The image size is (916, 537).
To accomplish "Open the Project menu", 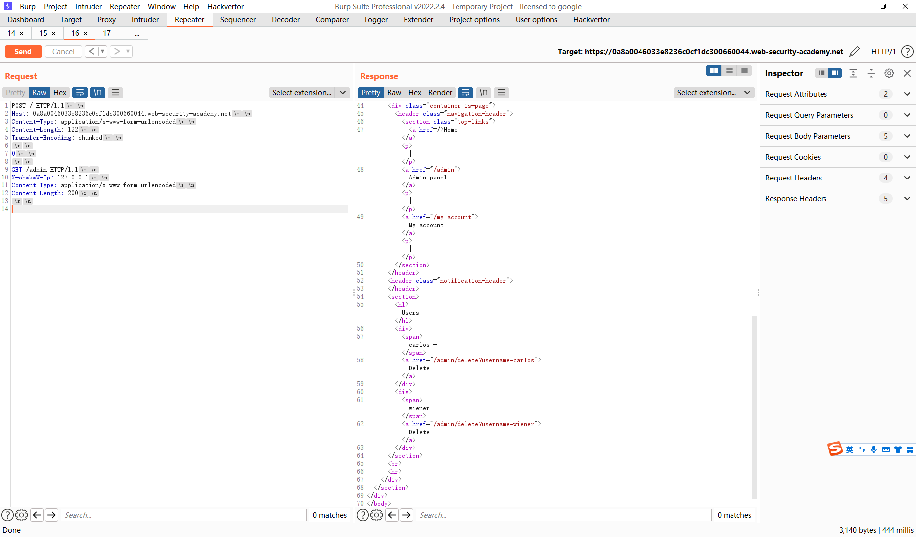I will [x=55, y=6].
